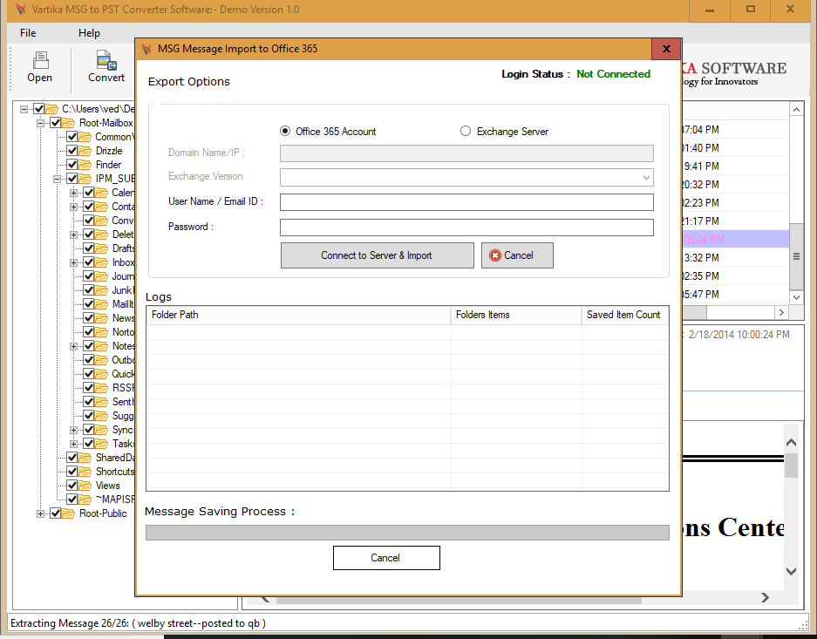Toggle the Root-Public checkbox
The height and width of the screenshot is (639, 817).
coord(55,513)
